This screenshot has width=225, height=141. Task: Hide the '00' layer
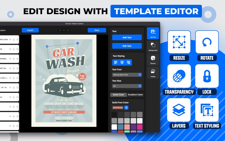[x=10, y=49]
